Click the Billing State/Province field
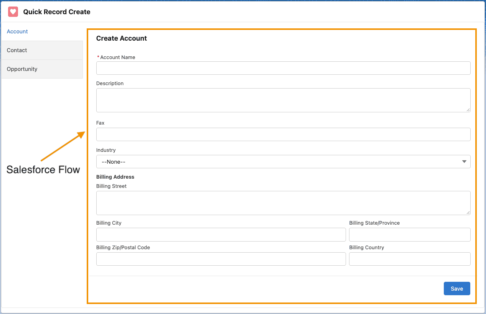This screenshot has height=314, width=486. (x=410, y=235)
